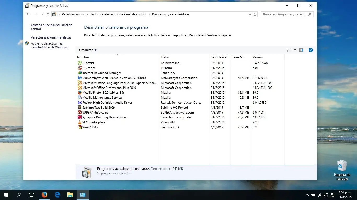Click the Buscar en Programas search field
The height and width of the screenshot is (200, 357).
pyautogui.click(x=284, y=15)
